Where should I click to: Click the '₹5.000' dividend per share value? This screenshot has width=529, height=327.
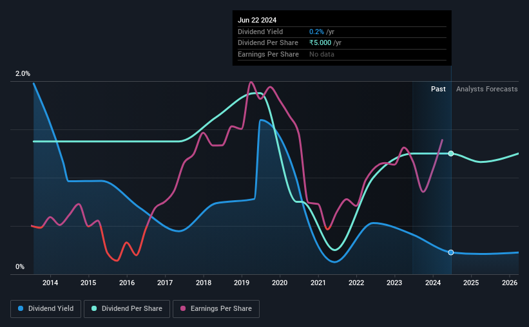pos(320,43)
